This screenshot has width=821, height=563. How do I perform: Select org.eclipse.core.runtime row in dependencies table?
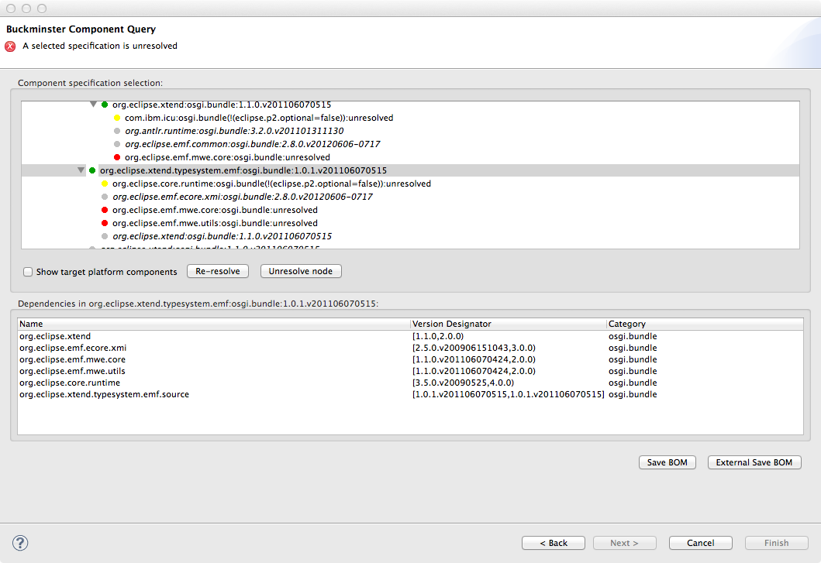tap(411, 383)
